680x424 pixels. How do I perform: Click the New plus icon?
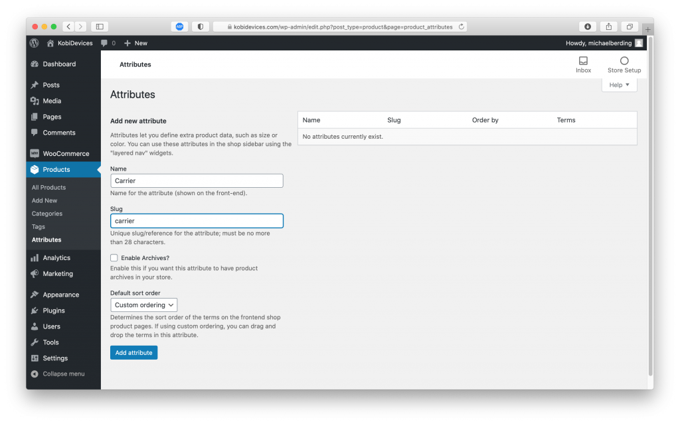127,43
